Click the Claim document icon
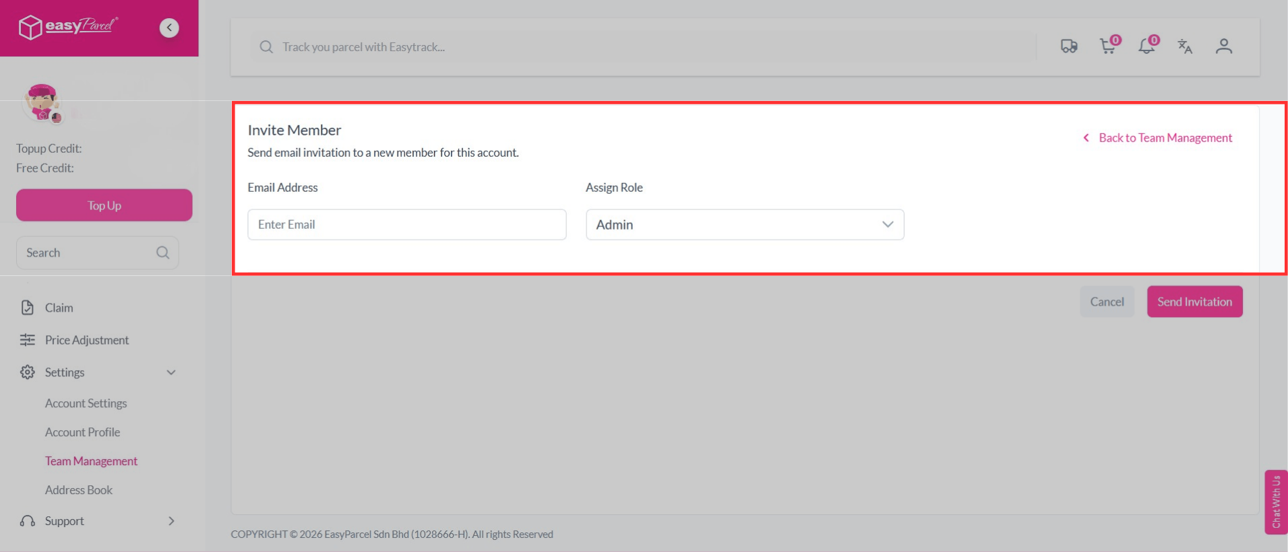This screenshot has width=1288, height=552. click(28, 308)
